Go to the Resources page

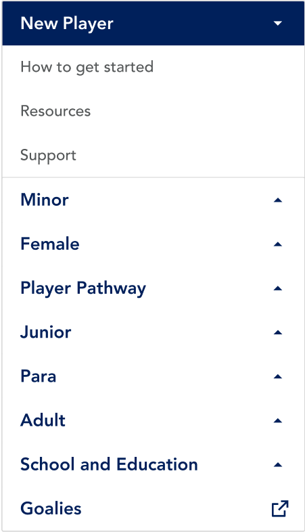pyautogui.click(x=55, y=111)
